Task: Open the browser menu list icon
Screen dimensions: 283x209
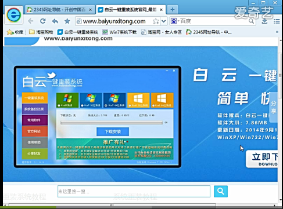Action: point(277,21)
